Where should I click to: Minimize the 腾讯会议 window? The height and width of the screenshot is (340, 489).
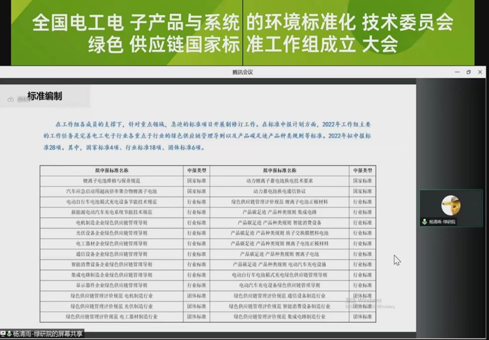[456, 72]
